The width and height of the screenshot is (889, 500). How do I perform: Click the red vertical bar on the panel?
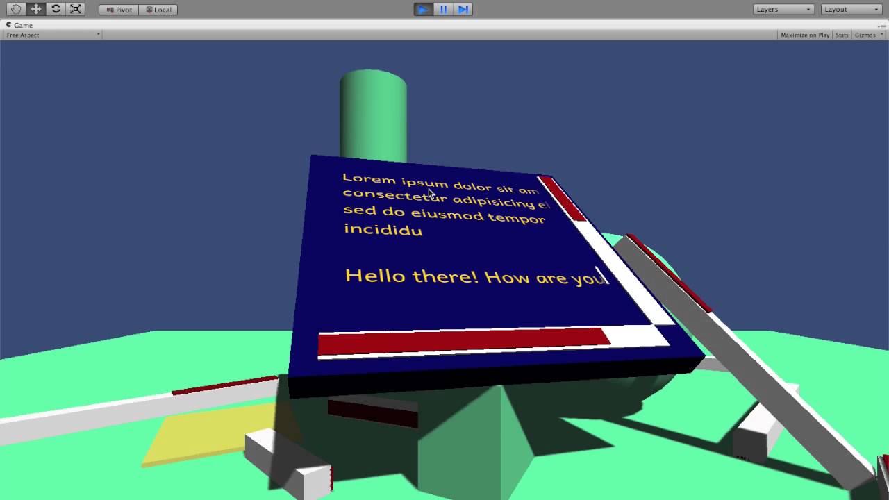click(563, 199)
